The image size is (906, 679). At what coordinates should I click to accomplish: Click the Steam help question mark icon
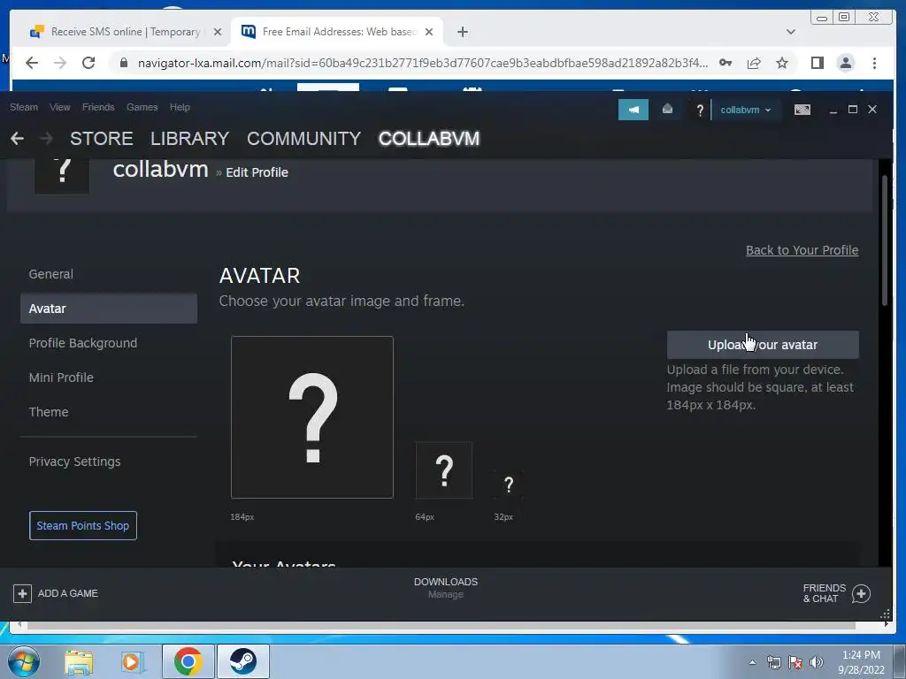click(x=700, y=110)
